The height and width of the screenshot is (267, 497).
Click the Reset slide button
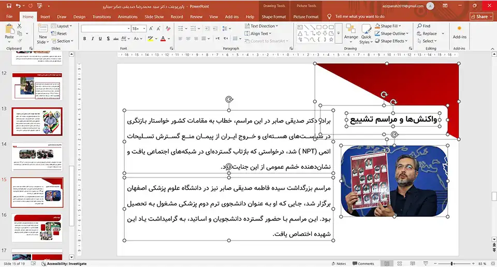[59, 34]
